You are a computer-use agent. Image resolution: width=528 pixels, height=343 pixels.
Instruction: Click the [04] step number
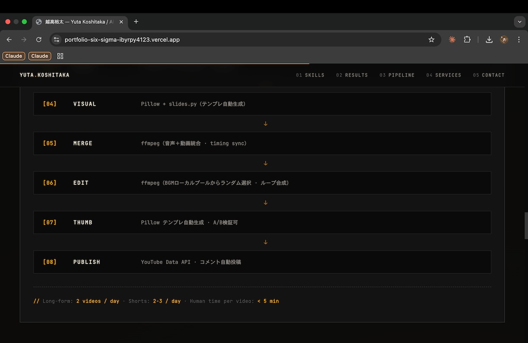pos(50,104)
